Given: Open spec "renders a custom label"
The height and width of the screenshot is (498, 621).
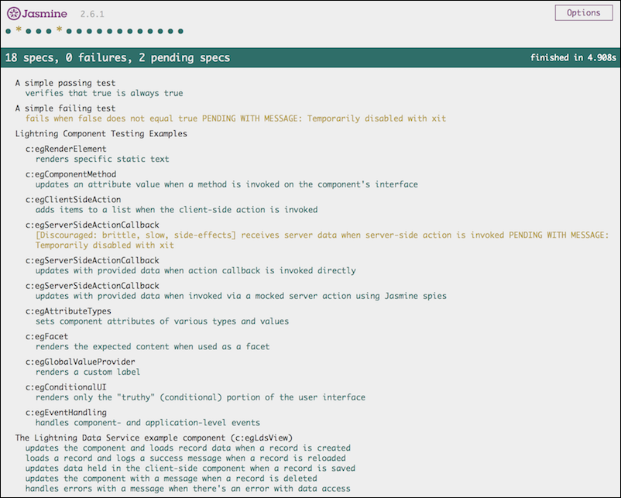Looking at the screenshot, I should pos(87,373).
